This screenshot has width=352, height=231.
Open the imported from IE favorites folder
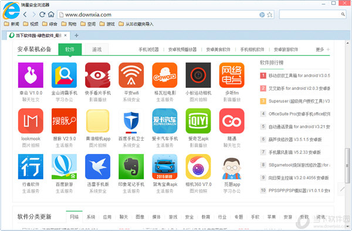pyautogui.click(x=136, y=24)
